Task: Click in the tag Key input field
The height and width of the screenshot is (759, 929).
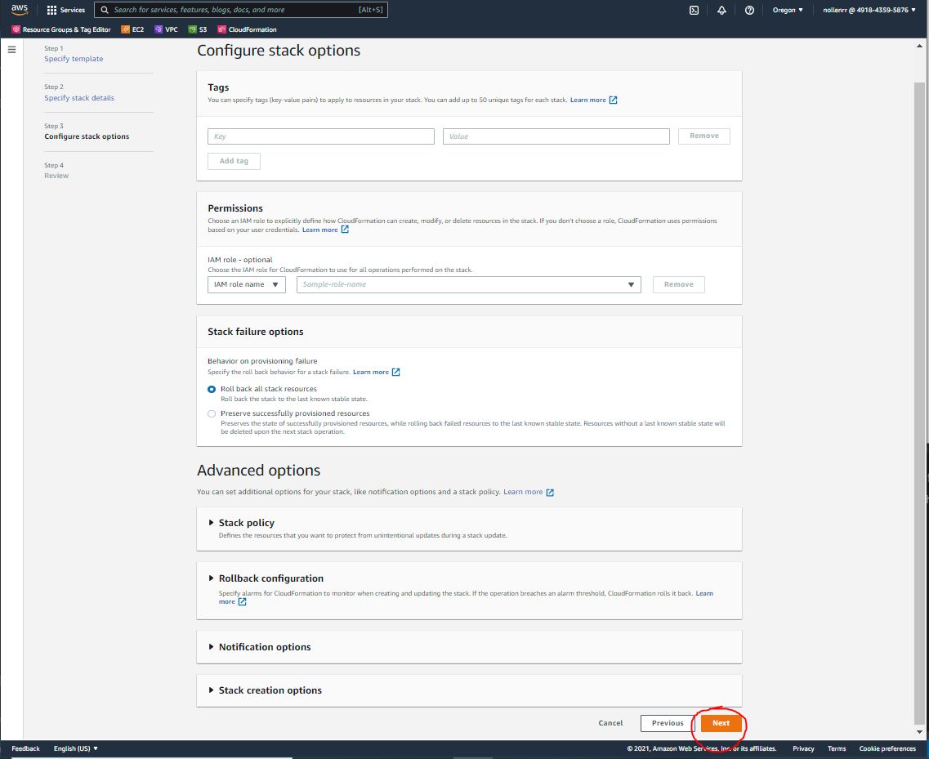Action: 320,136
